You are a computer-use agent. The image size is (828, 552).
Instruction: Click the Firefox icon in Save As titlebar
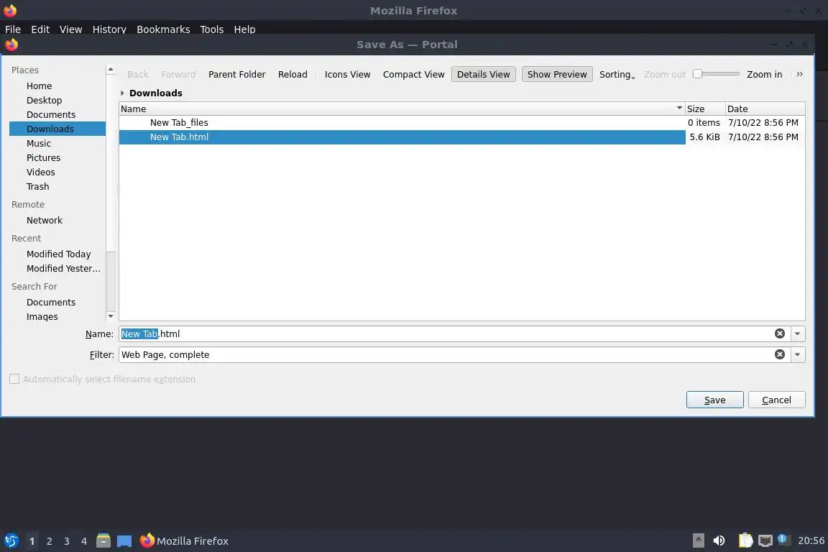(11, 45)
